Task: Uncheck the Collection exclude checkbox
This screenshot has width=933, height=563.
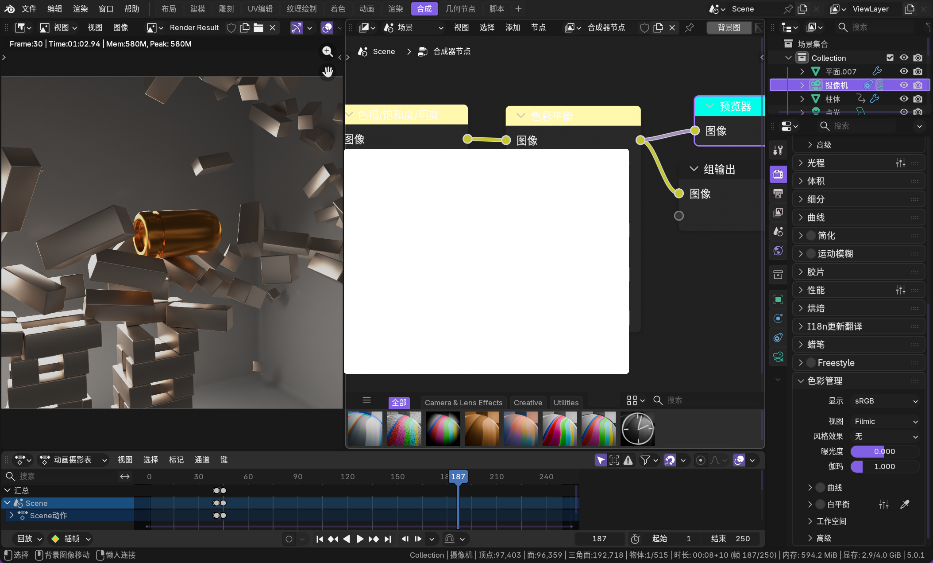Action: [890, 58]
